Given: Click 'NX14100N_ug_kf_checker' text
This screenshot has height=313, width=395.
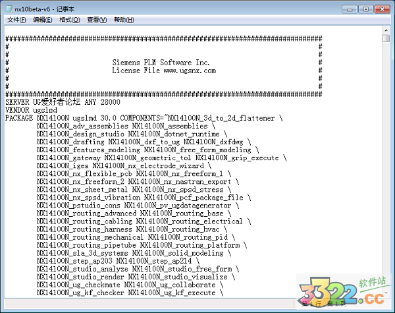Looking at the screenshot, I should click(x=80, y=293).
